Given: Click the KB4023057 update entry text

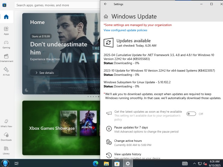Looking at the screenshot, I should (x=159, y=71).
